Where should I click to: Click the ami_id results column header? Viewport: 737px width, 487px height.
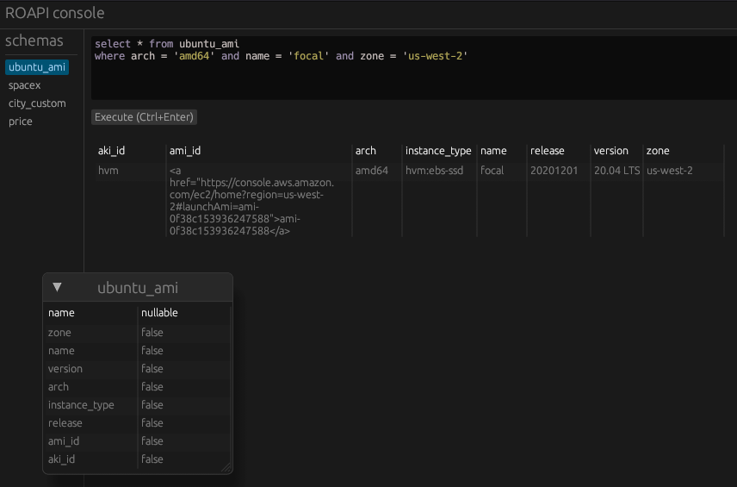(x=185, y=151)
